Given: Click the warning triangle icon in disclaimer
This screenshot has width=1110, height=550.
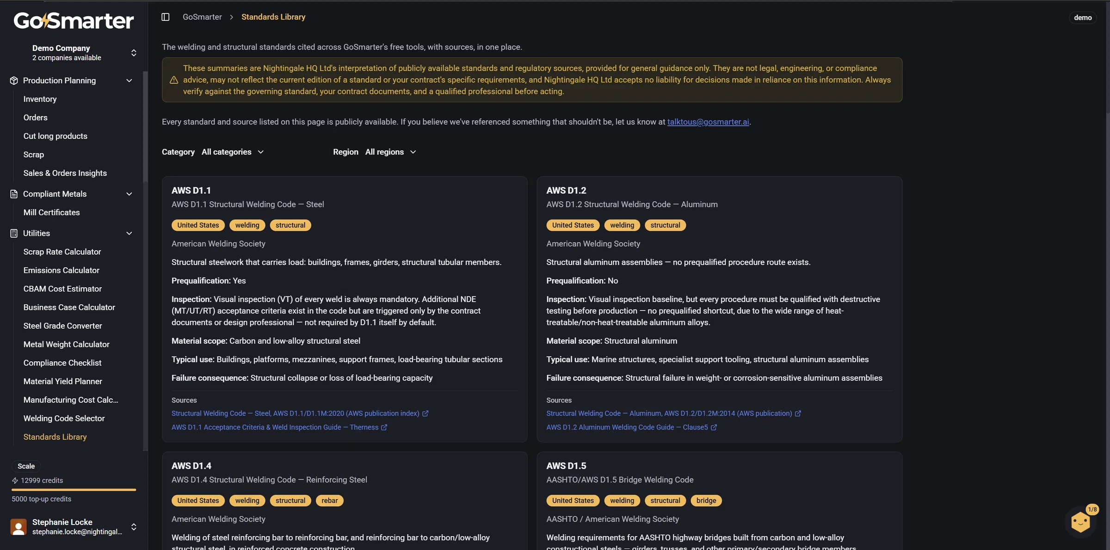Looking at the screenshot, I should tap(174, 80).
